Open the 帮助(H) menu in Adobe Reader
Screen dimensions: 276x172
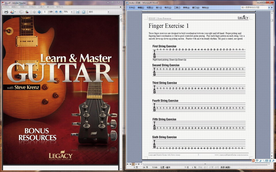point(60,7)
